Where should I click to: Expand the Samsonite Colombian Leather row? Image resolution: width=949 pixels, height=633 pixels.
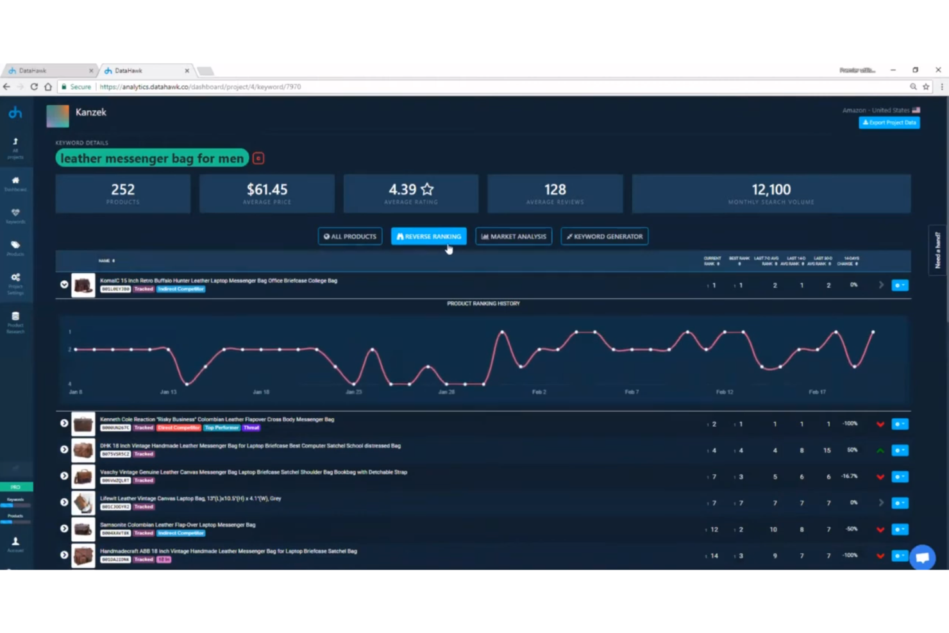(x=64, y=528)
